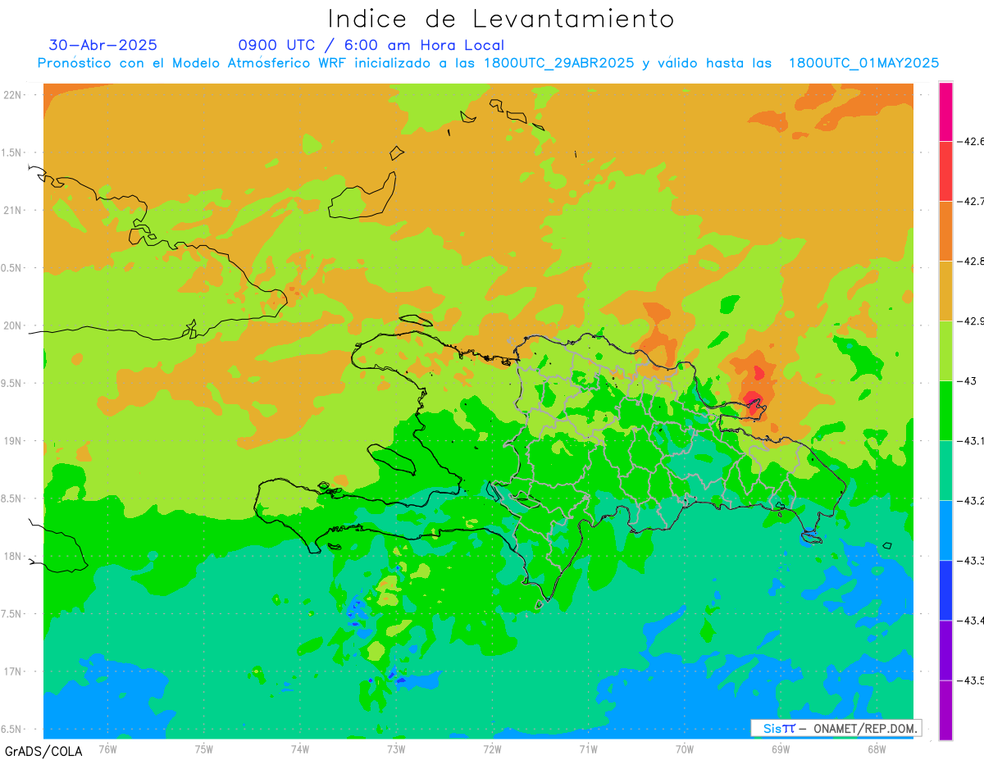Click the valid-until time "1800UTC_01MAY2025"
The height and width of the screenshot is (760, 984).
tap(863, 62)
